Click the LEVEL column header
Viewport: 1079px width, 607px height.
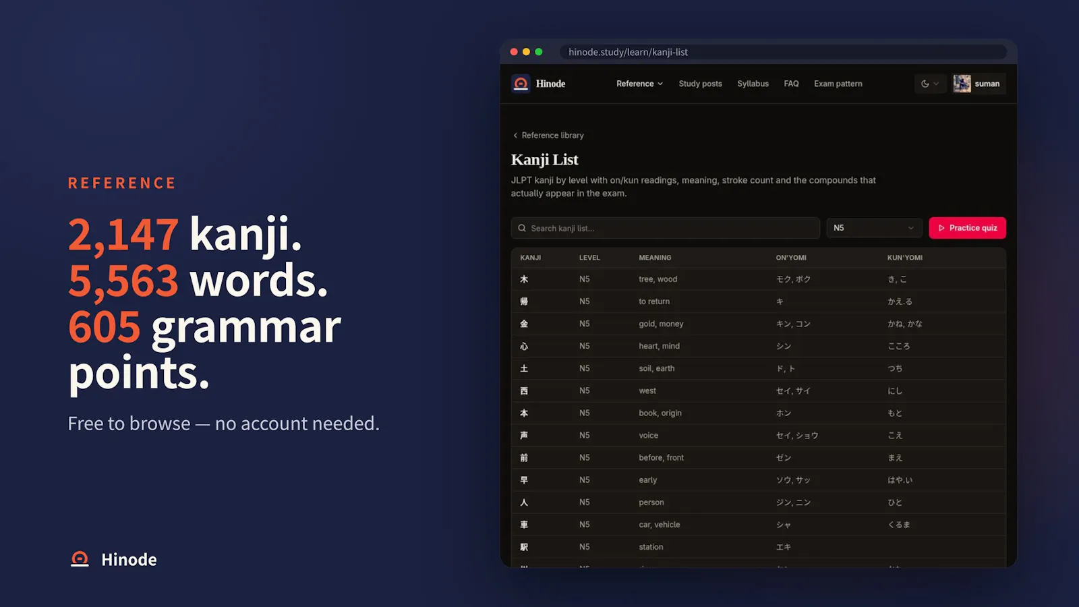589,258
